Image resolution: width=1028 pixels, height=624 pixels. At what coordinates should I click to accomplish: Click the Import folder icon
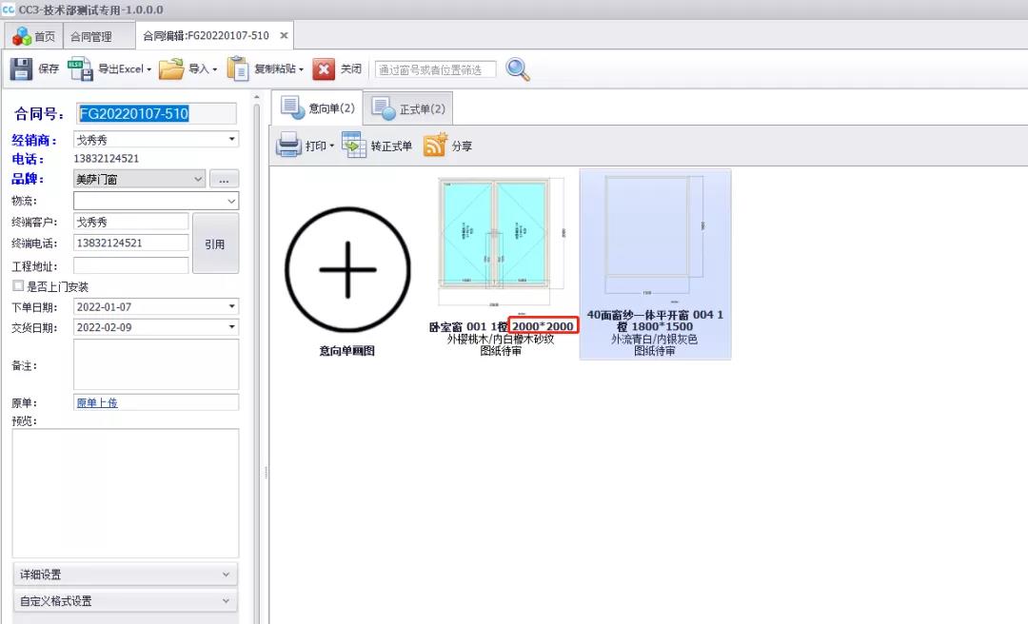(171, 69)
